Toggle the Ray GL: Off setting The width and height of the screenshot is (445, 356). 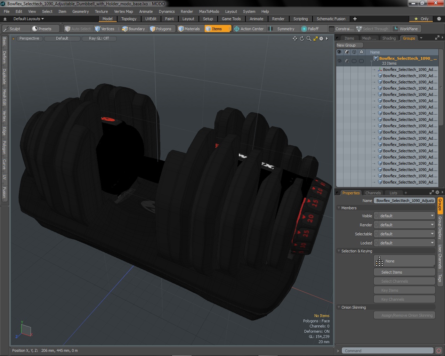99,39
